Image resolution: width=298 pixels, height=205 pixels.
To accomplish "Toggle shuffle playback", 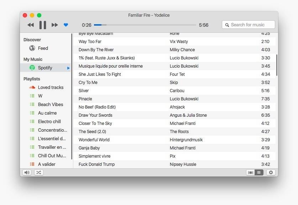I will tap(38, 173).
